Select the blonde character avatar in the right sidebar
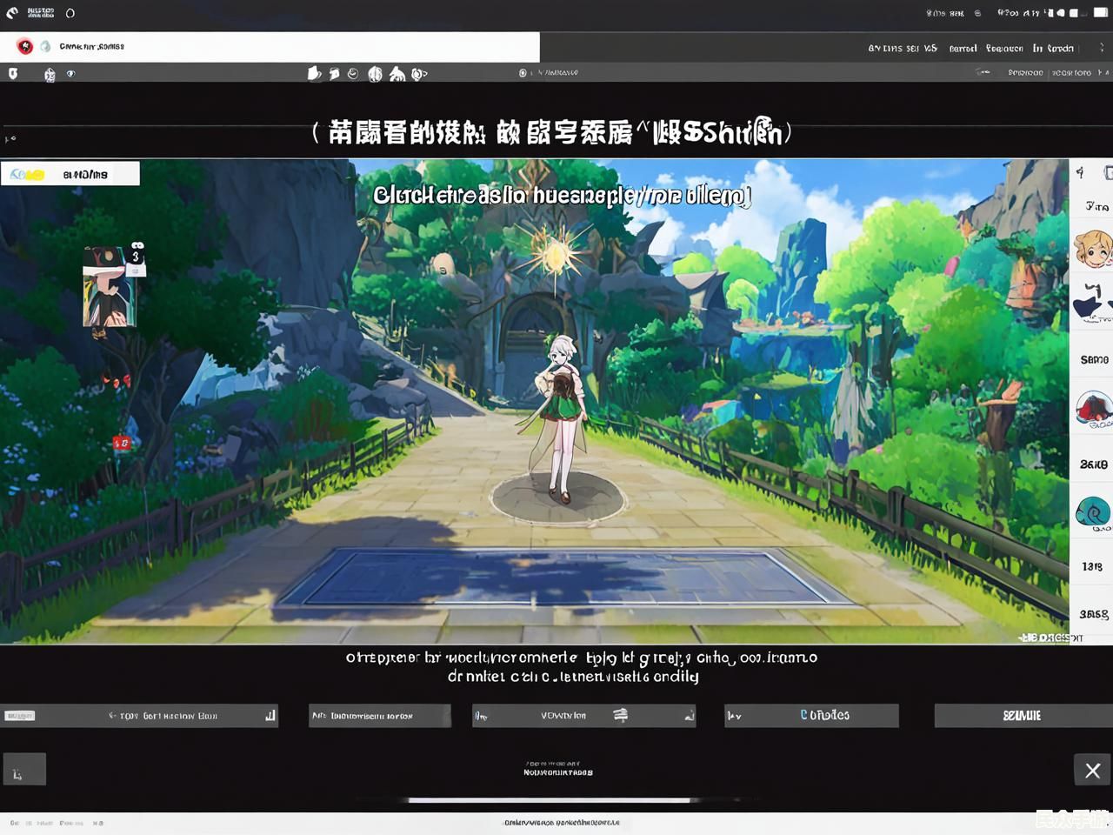 click(x=1093, y=250)
